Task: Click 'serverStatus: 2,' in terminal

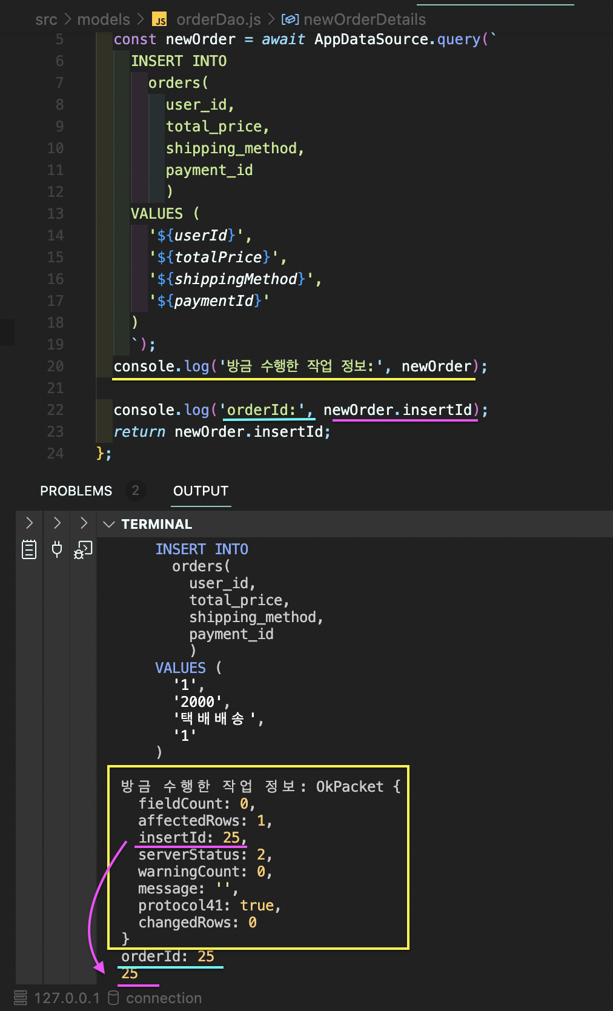Action: [205, 855]
